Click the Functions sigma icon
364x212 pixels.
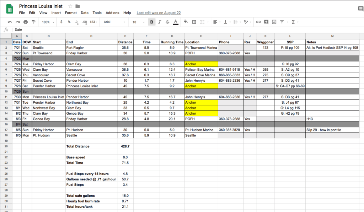pos(293,22)
